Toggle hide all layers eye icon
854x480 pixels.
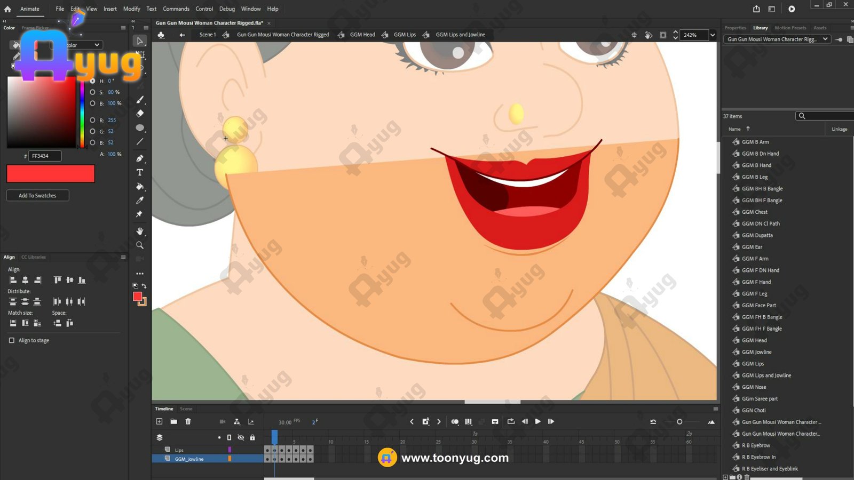241,437
